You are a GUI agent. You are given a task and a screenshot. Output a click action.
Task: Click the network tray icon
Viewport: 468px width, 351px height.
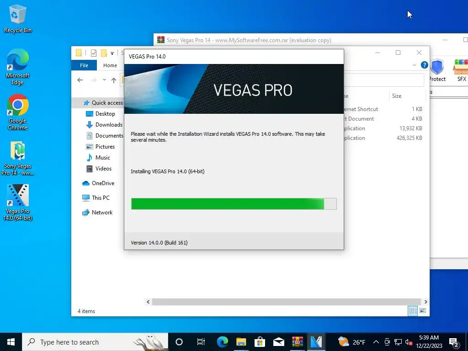tap(398, 342)
